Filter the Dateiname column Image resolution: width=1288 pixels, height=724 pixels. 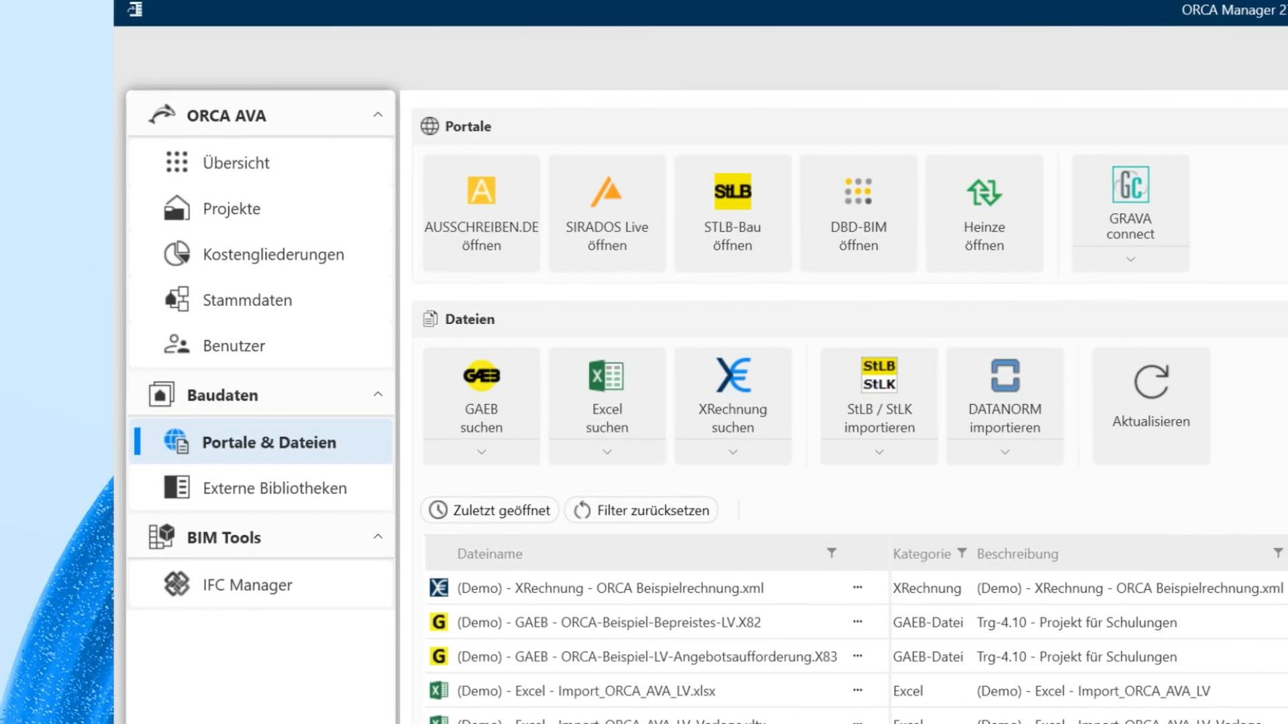[832, 553]
